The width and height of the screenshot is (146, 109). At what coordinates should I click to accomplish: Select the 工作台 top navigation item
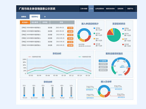91,9
